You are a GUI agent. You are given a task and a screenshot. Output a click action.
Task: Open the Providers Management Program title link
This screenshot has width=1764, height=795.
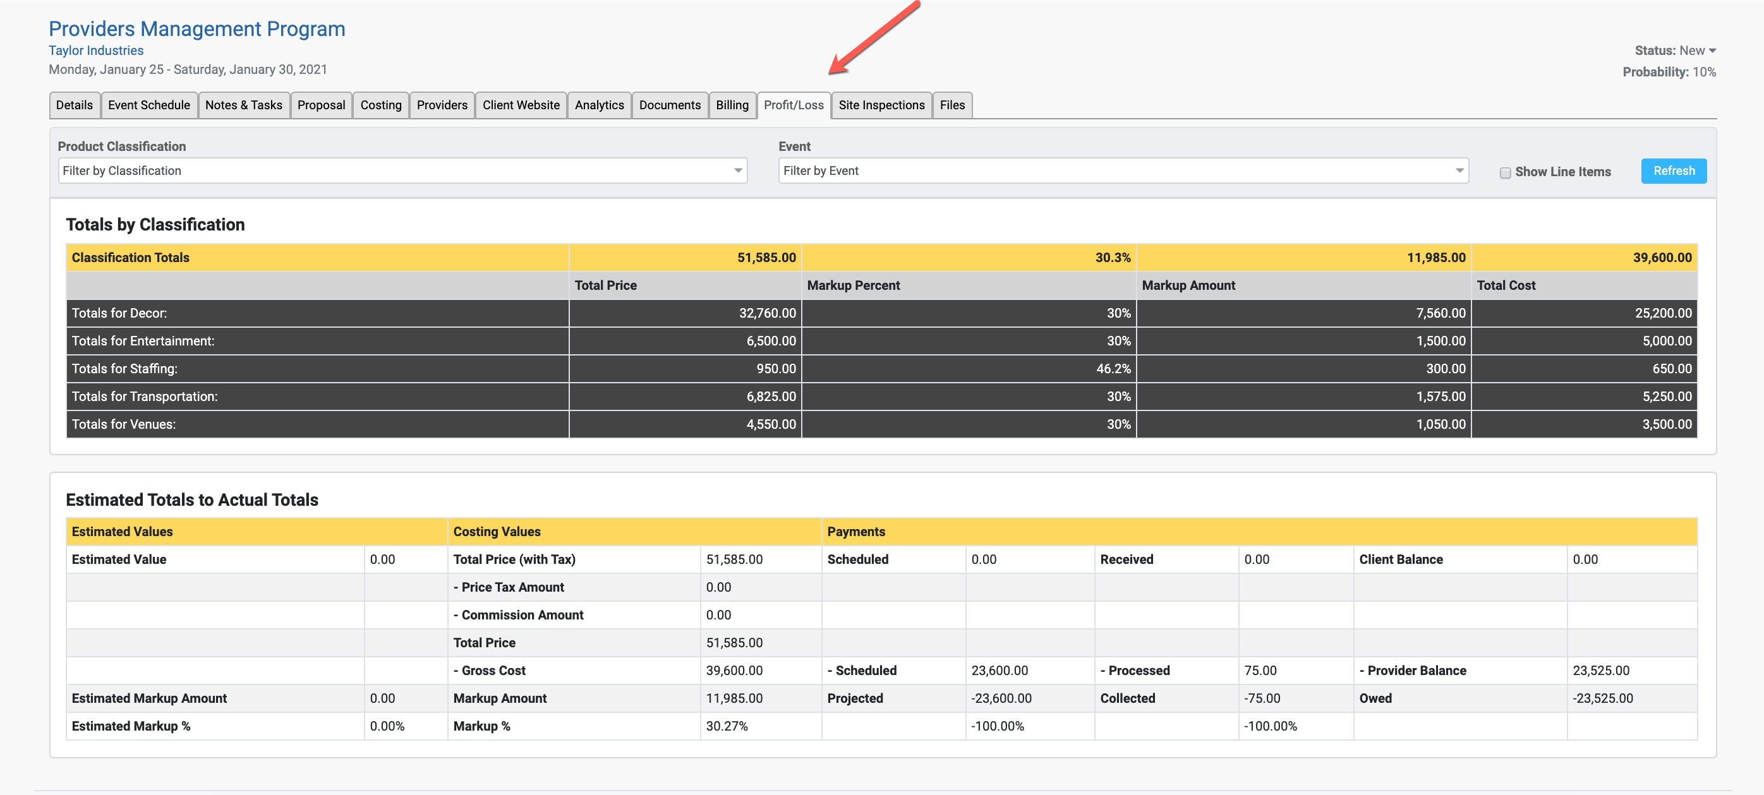[x=197, y=29]
